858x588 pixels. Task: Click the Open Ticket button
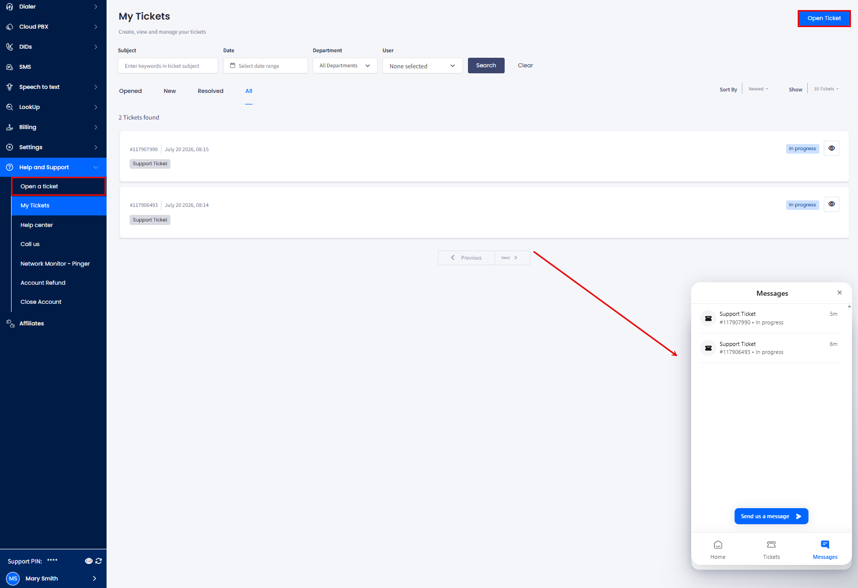[x=824, y=18]
